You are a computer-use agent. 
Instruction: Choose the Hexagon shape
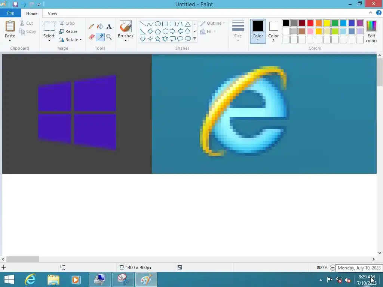pyautogui.click(x=165, y=31)
